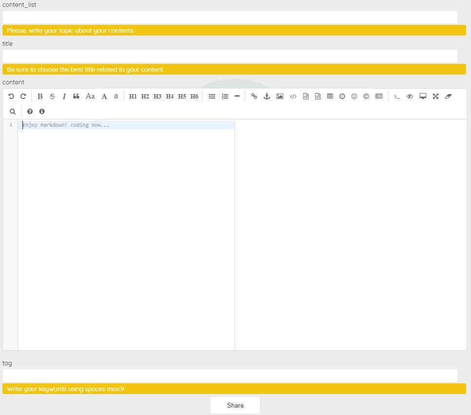Insert Heading 2 with H2

tap(145, 96)
